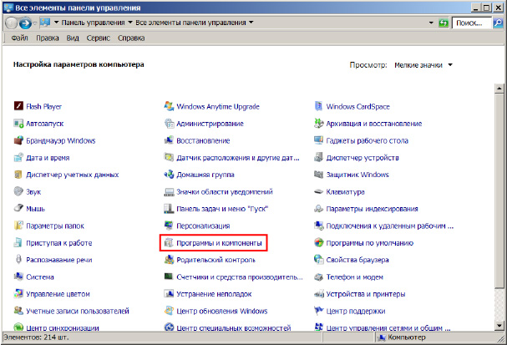Click the Поиск search input field
The image size is (507, 345).
pos(472,23)
